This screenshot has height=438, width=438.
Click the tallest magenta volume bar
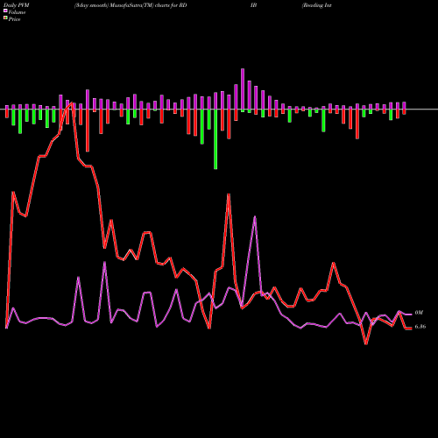(243, 89)
